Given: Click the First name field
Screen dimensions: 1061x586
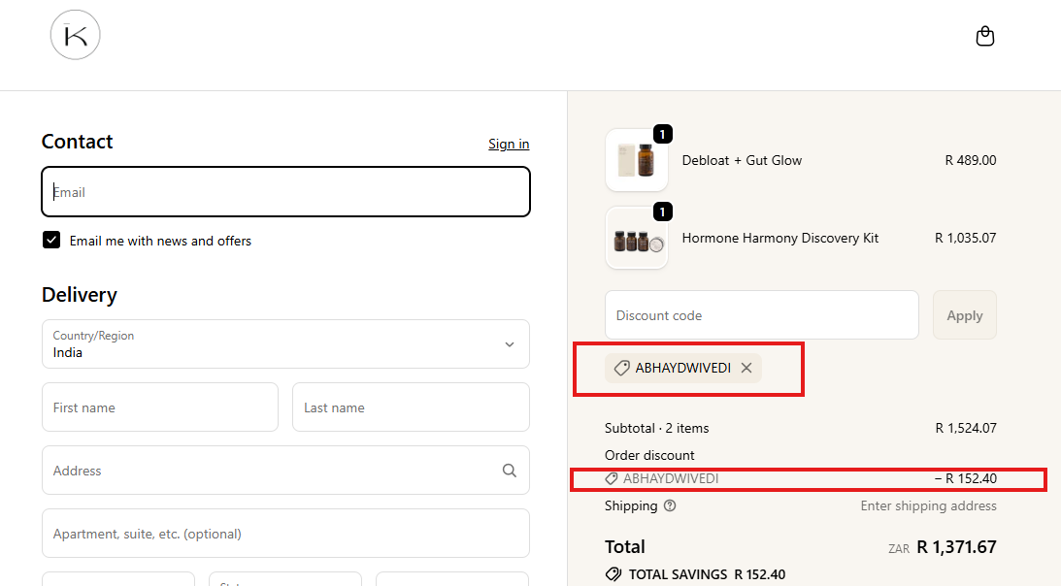Looking at the screenshot, I should (160, 407).
